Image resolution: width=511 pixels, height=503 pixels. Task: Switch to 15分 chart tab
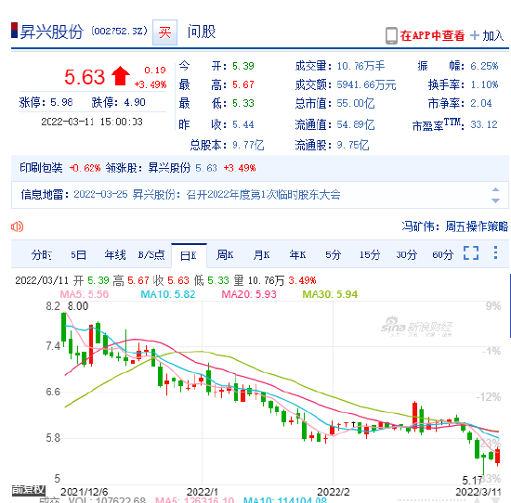370,254
